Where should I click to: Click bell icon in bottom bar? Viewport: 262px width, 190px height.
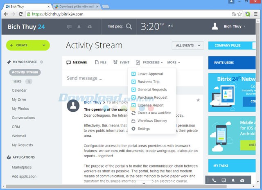coord(233,180)
